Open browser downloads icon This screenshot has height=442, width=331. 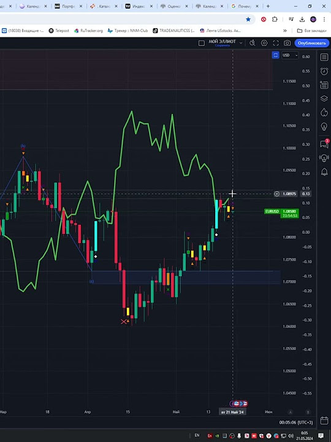point(302,19)
